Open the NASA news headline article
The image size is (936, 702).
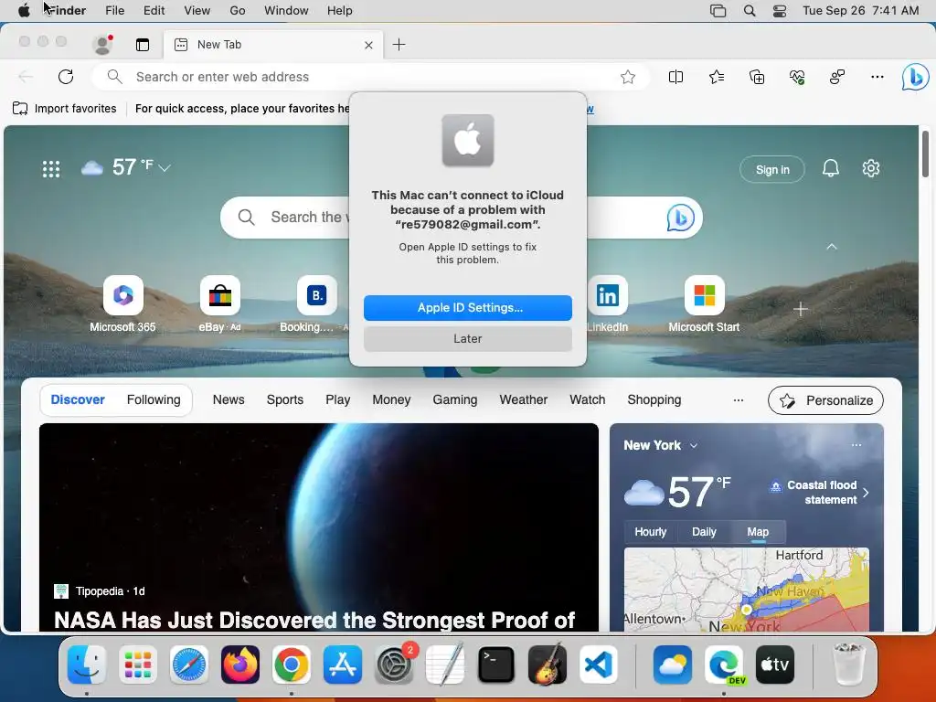coord(314,621)
